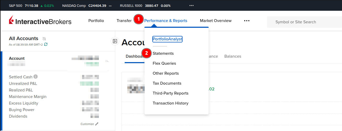Click the Customize pencil icon
342x131 pixels.
tap(97, 124)
